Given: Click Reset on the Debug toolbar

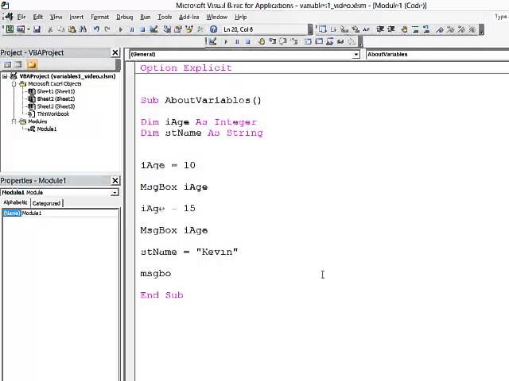Looking at the screenshot, I should 248,41.
